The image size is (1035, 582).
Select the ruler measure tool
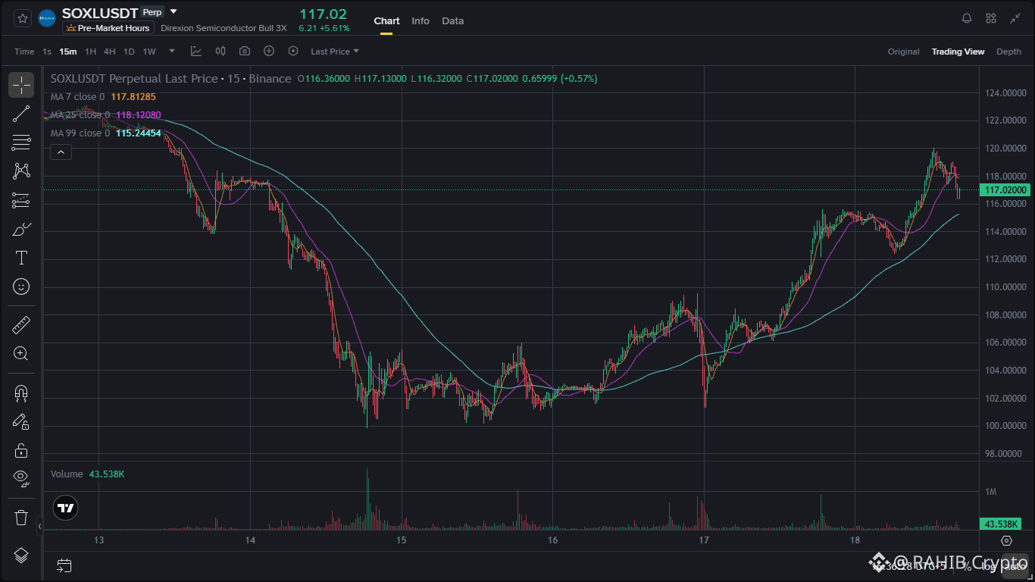pos(21,326)
